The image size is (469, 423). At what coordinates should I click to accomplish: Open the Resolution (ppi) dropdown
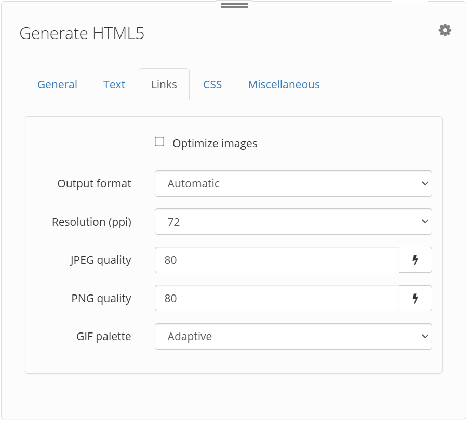(x=293, y=222)
